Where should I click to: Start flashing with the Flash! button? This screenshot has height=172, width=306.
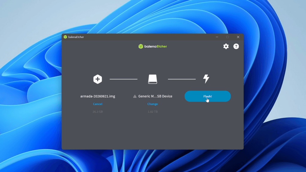[207, 96]
